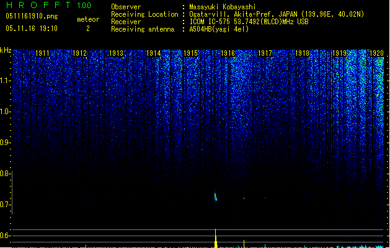The height and width of the screenshot is (248, 390).
Task: Click the 1911 time marker
Action: [42, 53]
